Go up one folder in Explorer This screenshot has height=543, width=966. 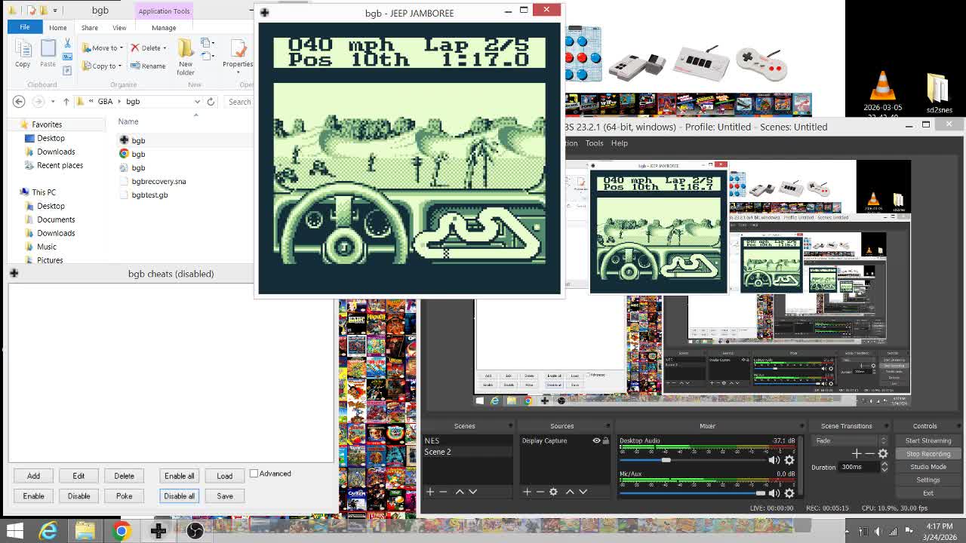66,102
